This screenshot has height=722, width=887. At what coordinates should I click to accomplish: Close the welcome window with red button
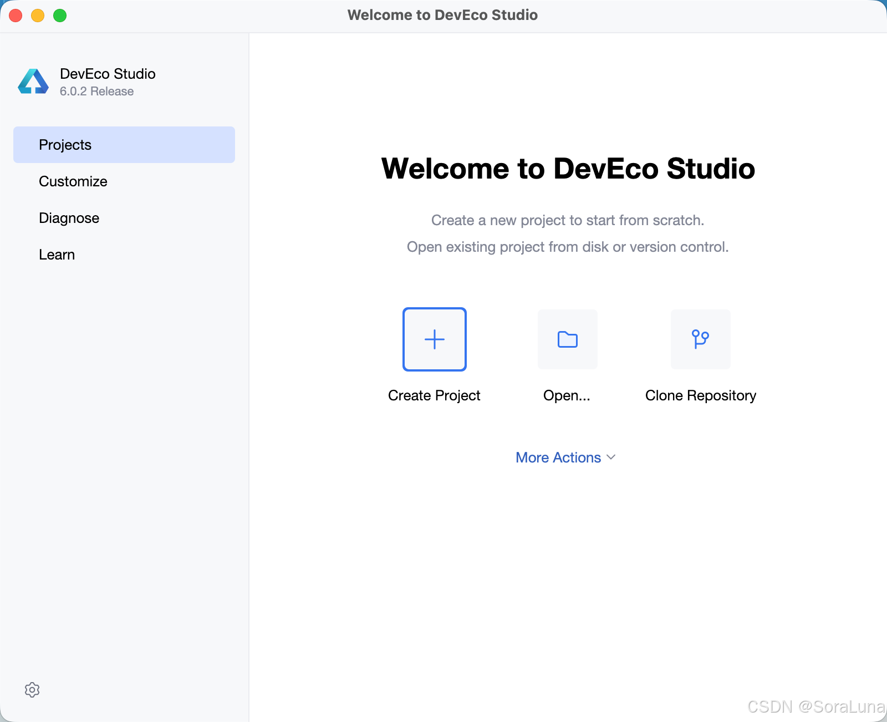(x=16, y=16)
